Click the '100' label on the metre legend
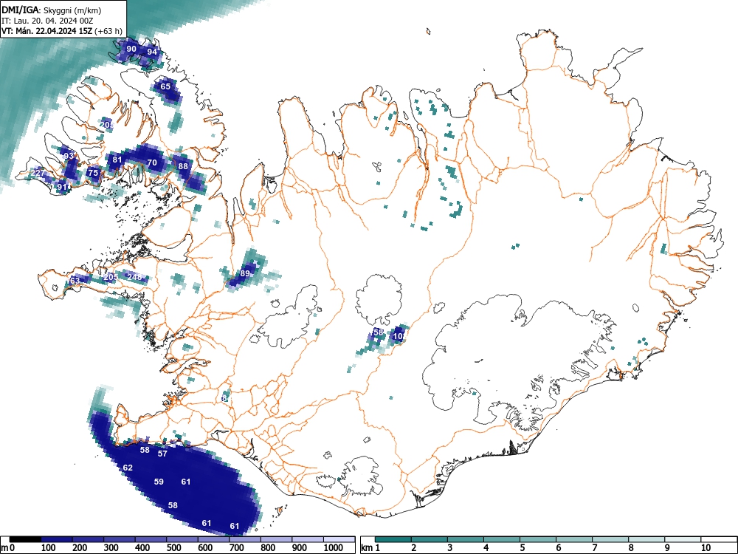 pyautogui.click(x=49, y=547)
